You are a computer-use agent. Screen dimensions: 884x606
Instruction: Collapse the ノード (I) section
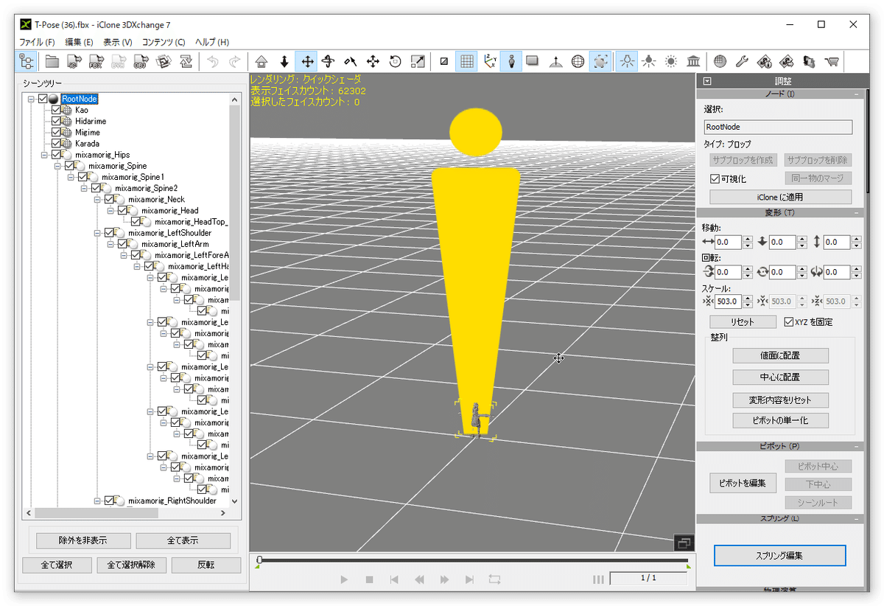coord(857,94)
